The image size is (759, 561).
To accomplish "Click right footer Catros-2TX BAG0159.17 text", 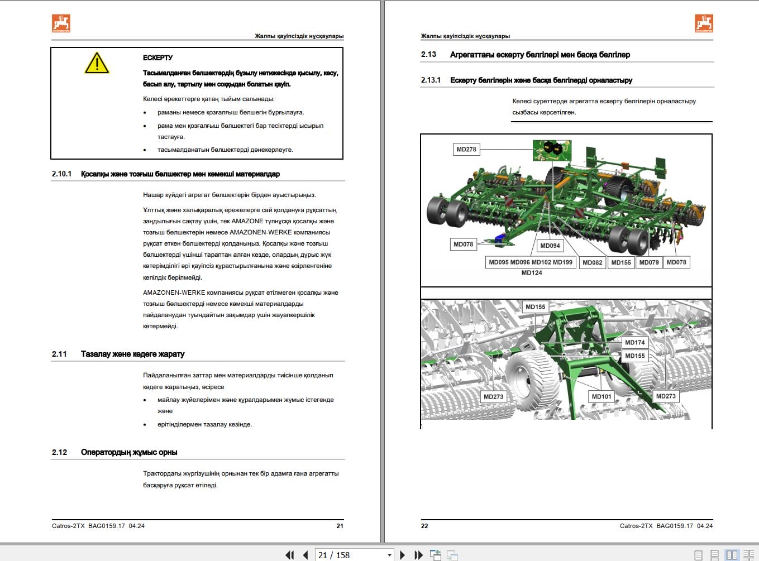I will pos(666,526).
